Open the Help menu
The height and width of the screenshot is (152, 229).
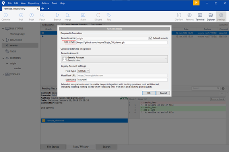pos(62,3)
